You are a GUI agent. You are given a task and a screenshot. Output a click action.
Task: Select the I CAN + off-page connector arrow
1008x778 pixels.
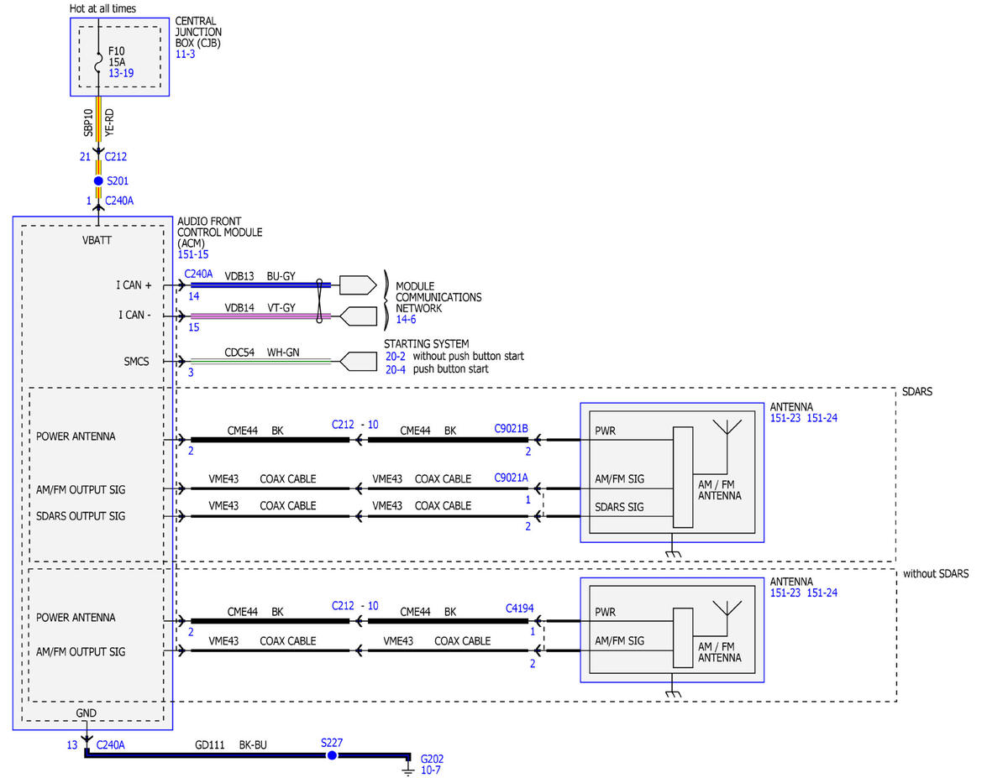click(357, 285)
